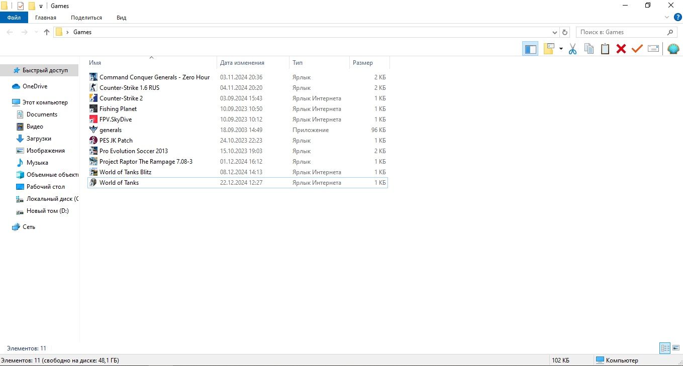
Task: Open the address bar history dropdown
Action: pos(554,32)
